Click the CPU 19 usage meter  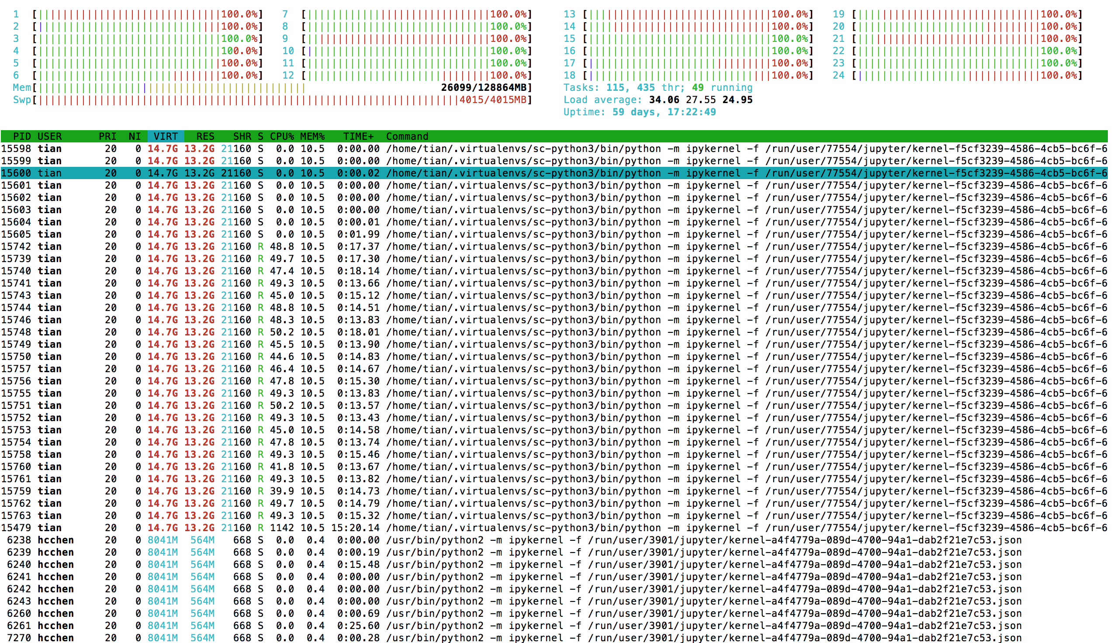957,14
